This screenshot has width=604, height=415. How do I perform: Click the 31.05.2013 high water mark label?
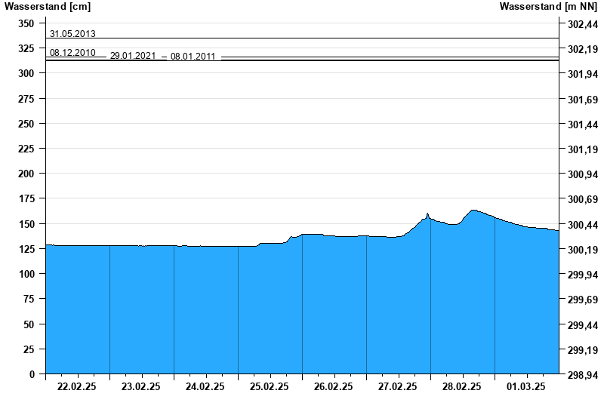click(72, 34)
